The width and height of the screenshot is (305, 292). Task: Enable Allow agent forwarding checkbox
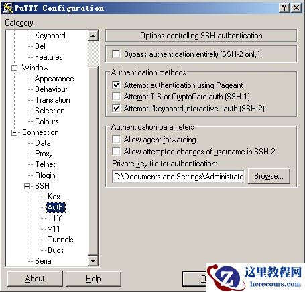coord(116,139)
